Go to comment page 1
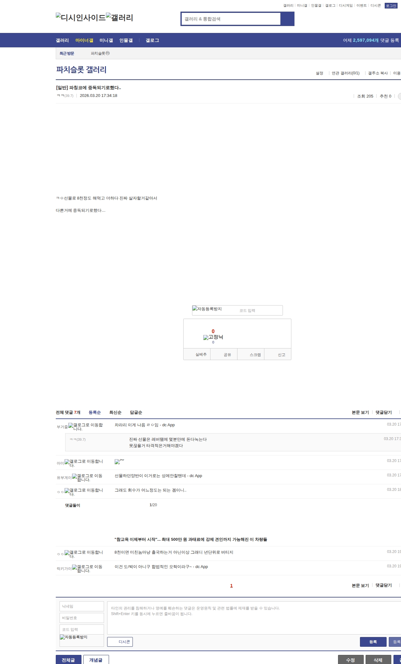401x664 pixels. (232, 586)
